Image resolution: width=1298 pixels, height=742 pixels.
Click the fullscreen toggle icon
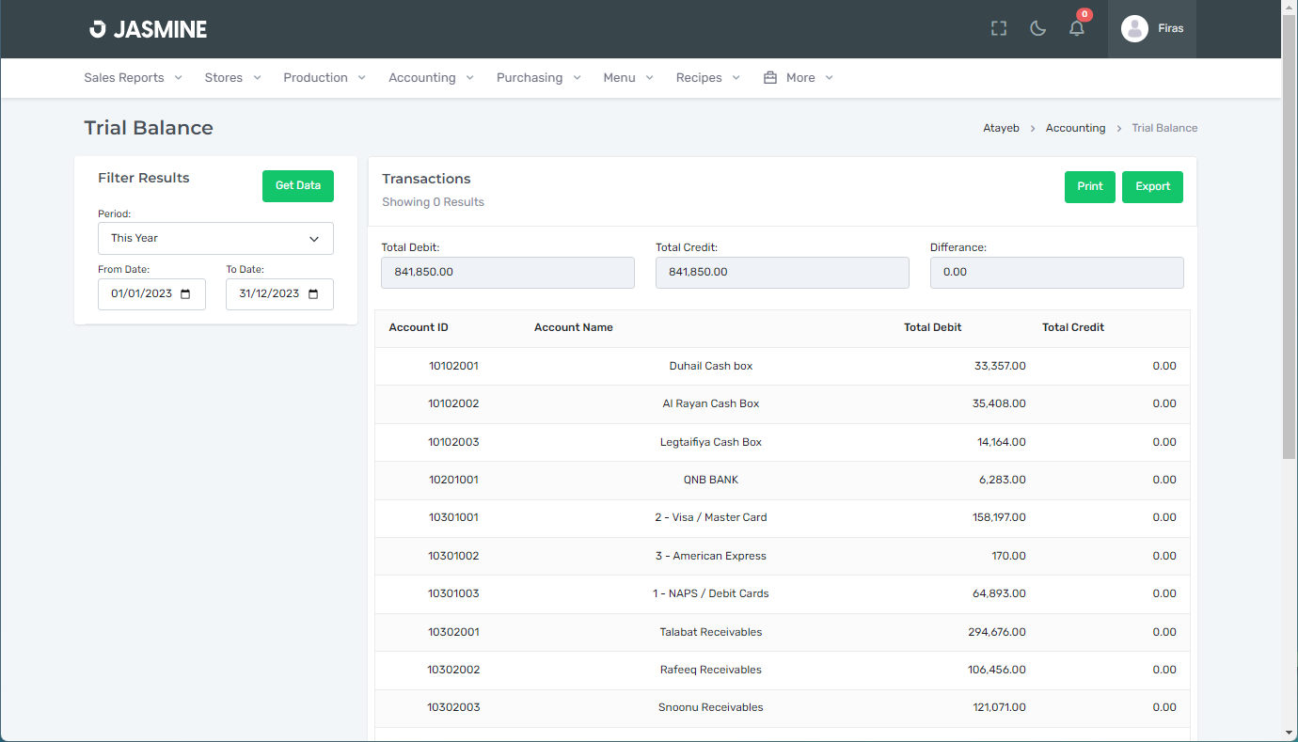999,29
